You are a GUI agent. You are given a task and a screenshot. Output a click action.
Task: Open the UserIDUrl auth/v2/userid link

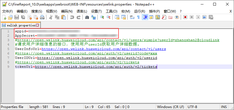97,58
